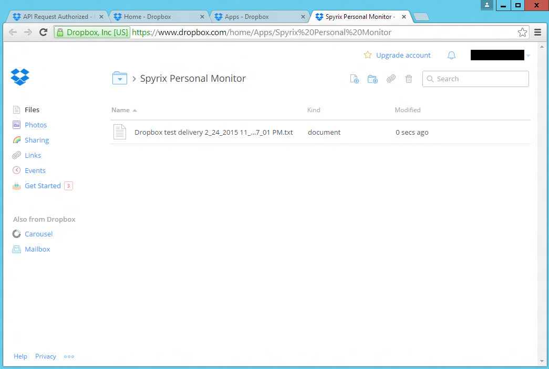
Task: Open the folder navigation dropdown icon
Action: 120,78
